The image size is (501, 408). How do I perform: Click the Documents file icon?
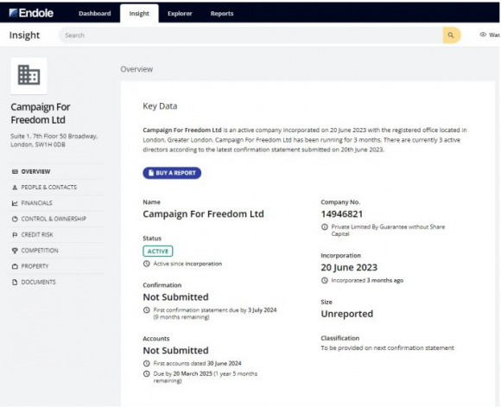(15, 283)
